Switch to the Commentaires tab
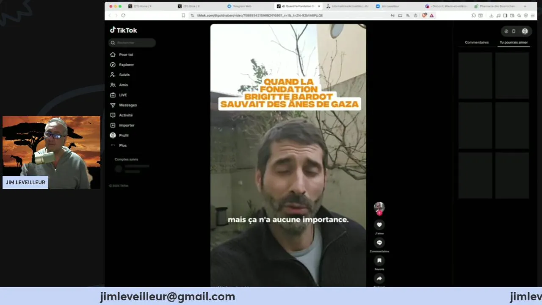Image resolution: width=542 pixels, height=305 pixels. tap(477, 42)
